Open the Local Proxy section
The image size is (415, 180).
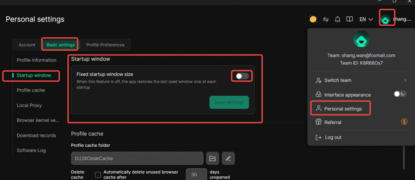[29, 105]
